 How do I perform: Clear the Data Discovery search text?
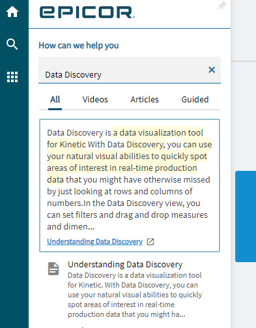[212, 70]
